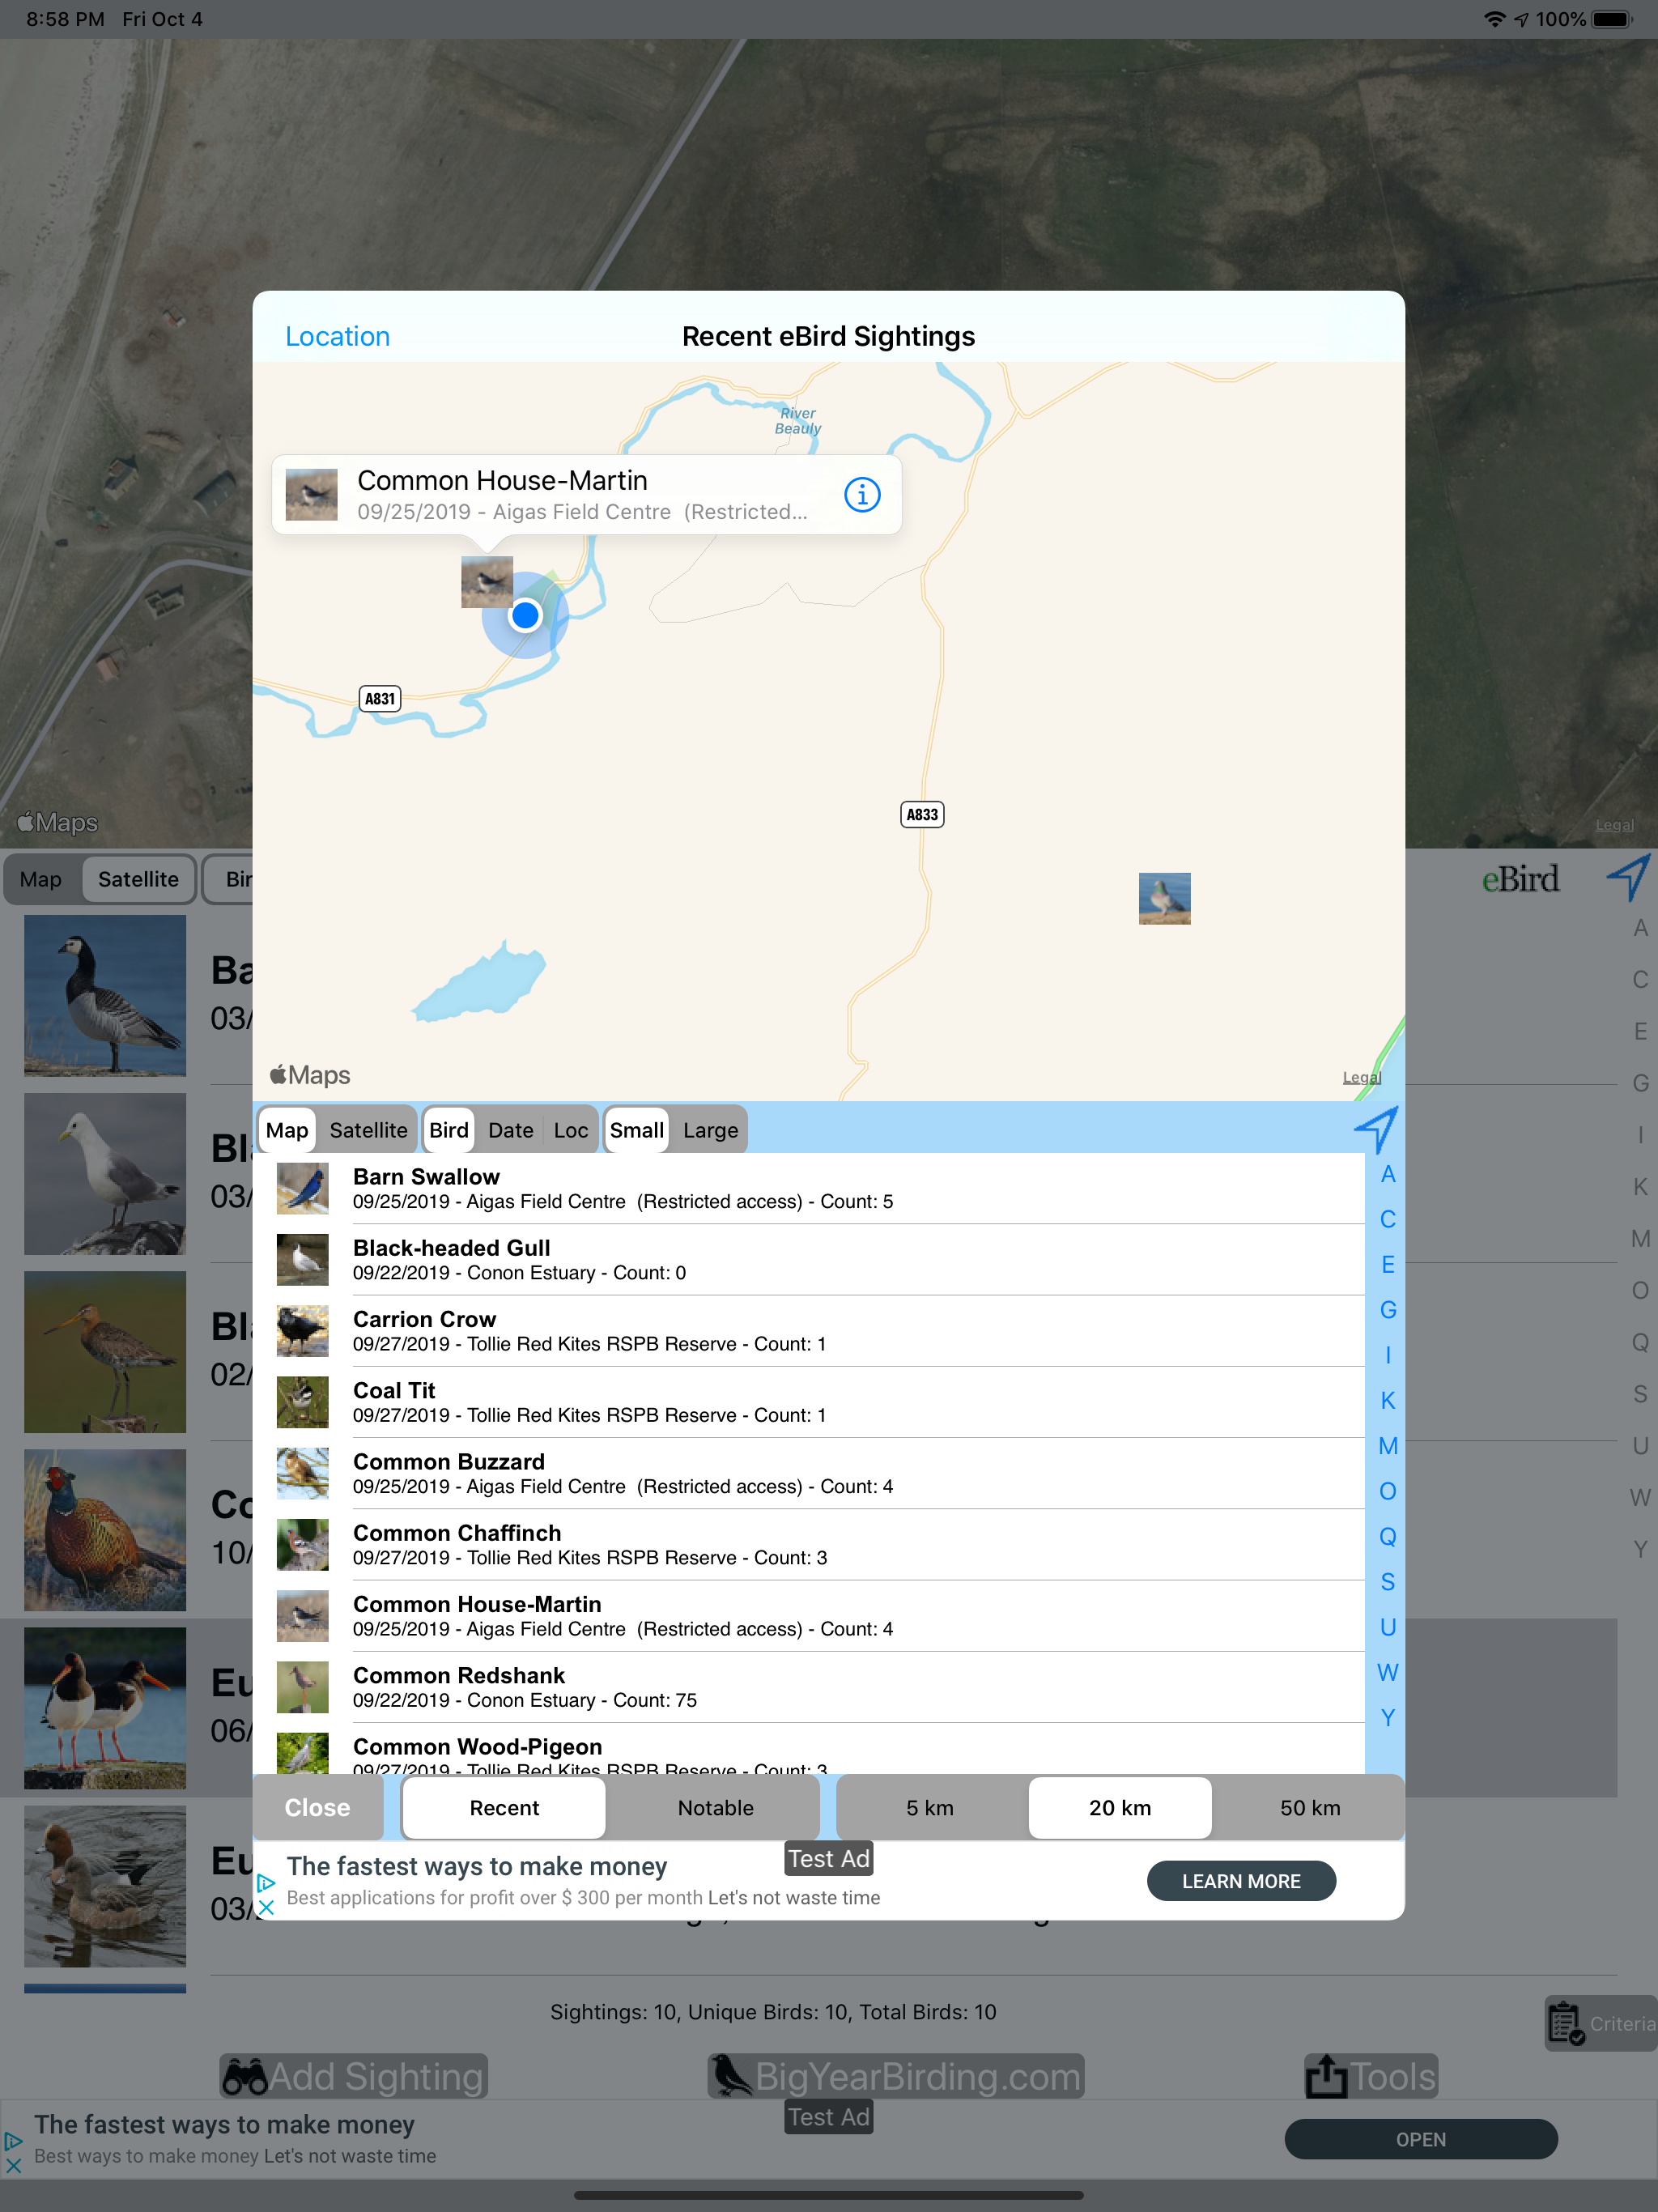Select Map view in background window
Screen dimensions: 1658x2212
(x=41, y=879)
